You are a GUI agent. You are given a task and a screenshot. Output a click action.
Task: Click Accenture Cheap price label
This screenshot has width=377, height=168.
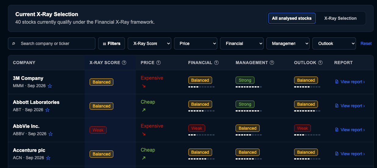[148, 150]
